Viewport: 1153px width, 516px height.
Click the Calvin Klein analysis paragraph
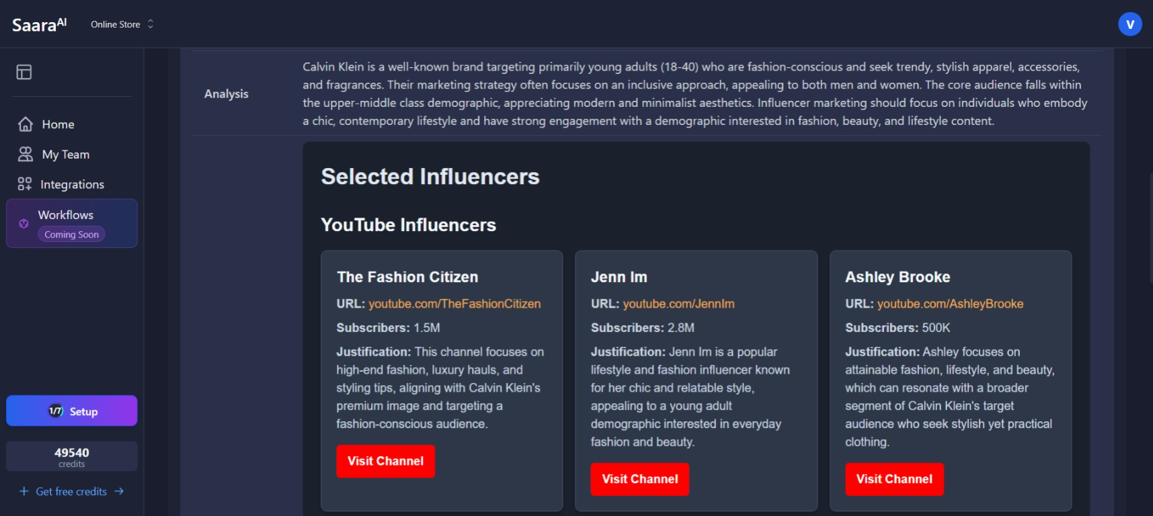click(695, 94)
